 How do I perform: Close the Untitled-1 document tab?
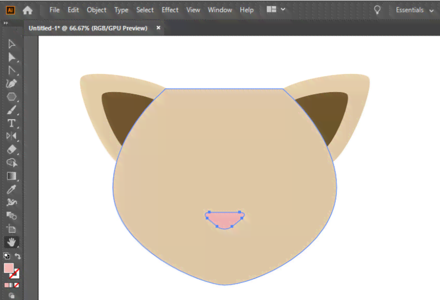pyautogui.click(x=158, y=28)
